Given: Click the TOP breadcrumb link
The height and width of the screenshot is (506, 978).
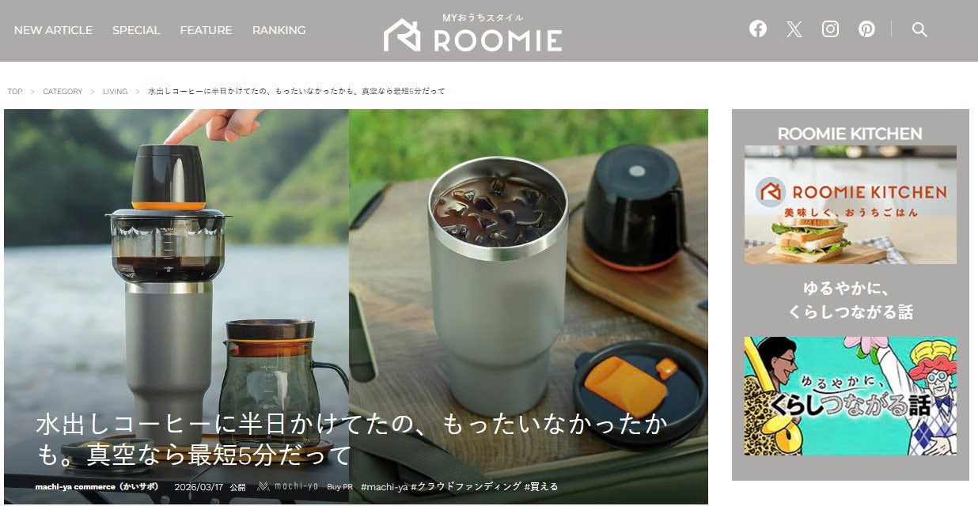Looking at the screenshot, I should pos(15,92).
